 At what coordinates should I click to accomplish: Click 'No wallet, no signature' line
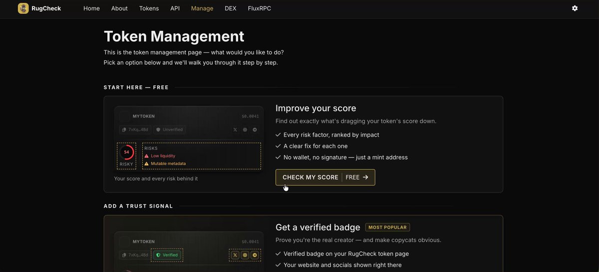point(345,157)
